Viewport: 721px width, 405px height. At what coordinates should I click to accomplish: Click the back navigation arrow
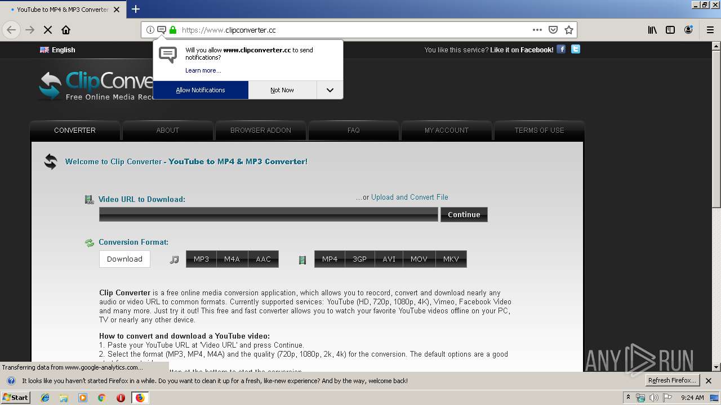click(x=11, y=30)
